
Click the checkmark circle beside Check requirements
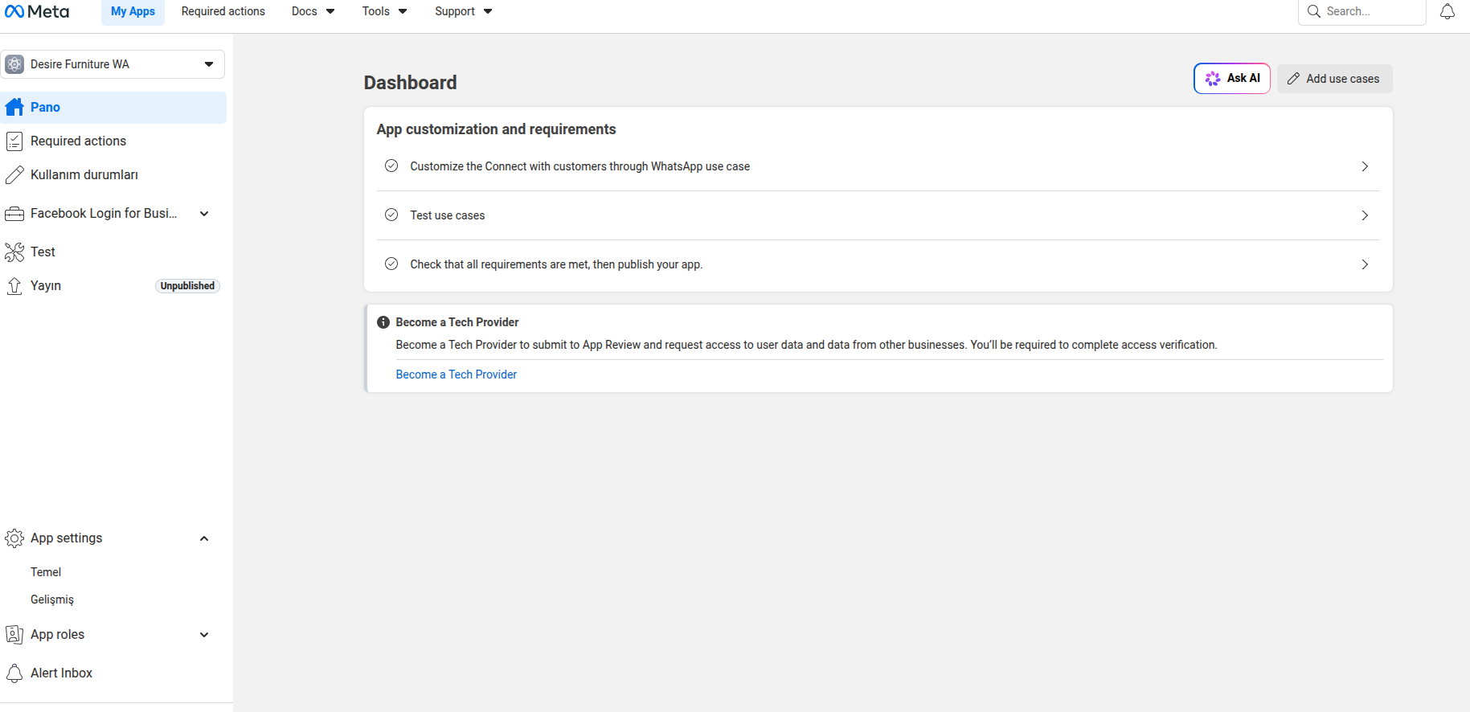pyautogui.click(x=391, y=264)
